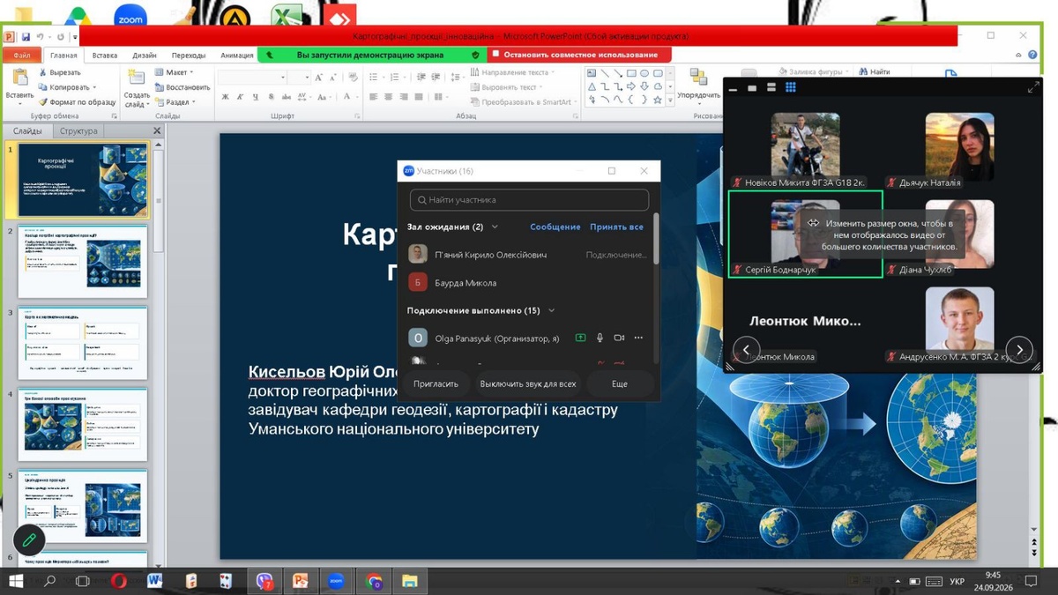Collapse the Зал ожидания section
Viewport: 1058px width, 595px height.
pos(495,227)
